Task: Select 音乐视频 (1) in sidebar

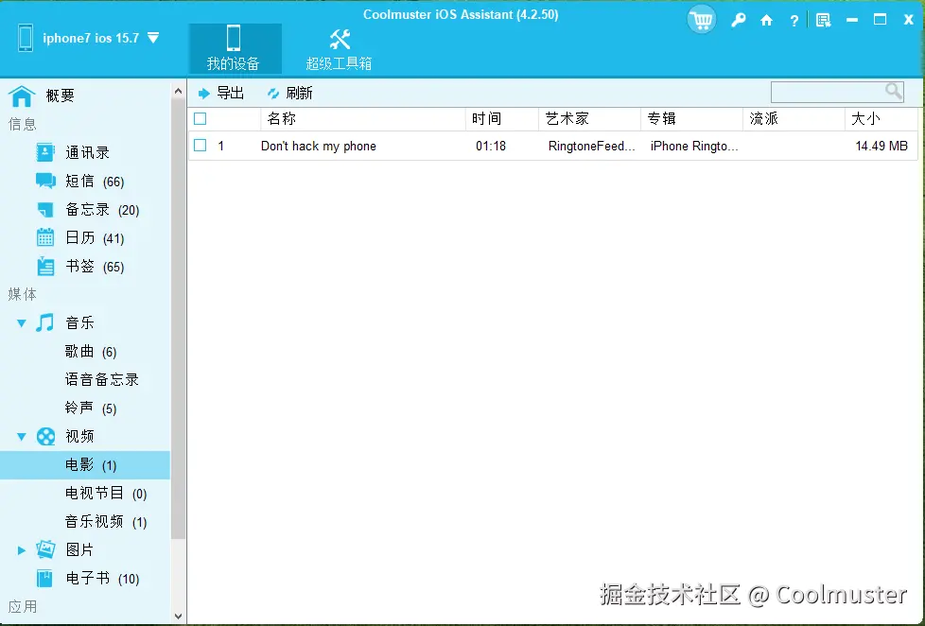Action: [x=106, y=522]
